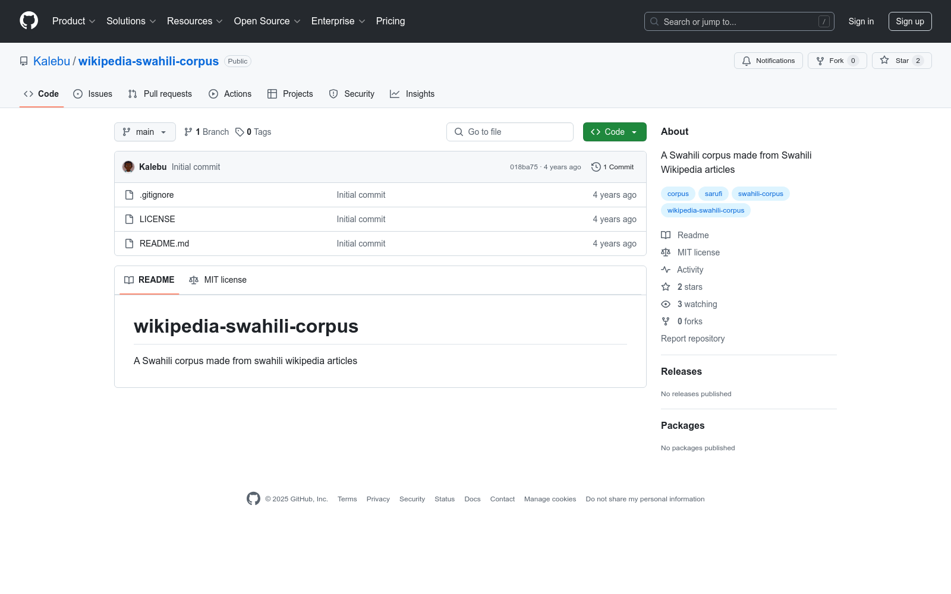Open the Resources dropdown
The image size is (951, 594).
pyautogui.click(x=195, y=21)
